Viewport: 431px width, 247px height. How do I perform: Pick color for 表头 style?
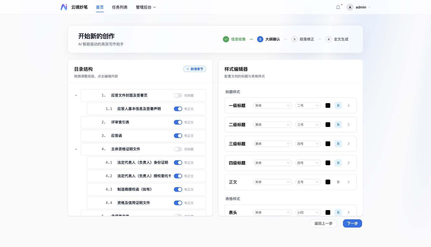(328, 212)
